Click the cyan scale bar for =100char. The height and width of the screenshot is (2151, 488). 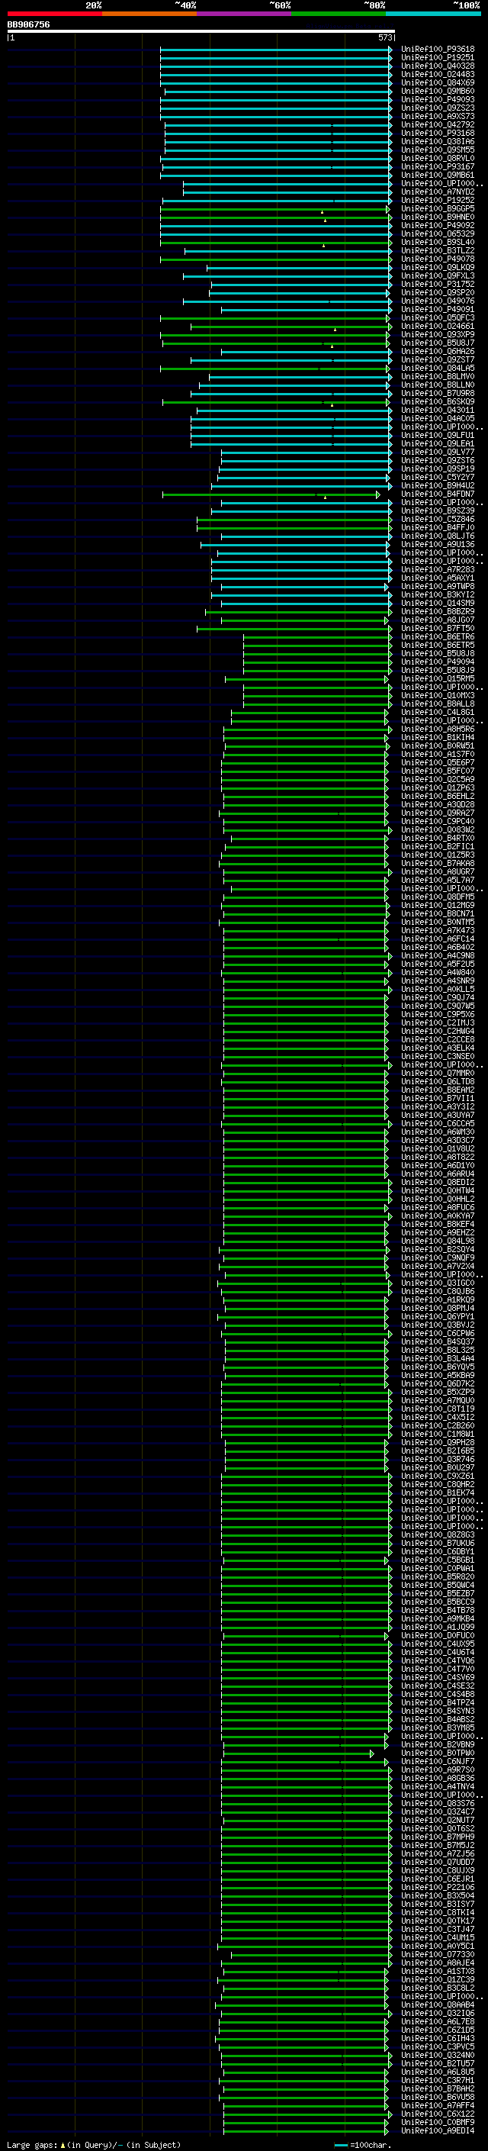[340, 2144]
